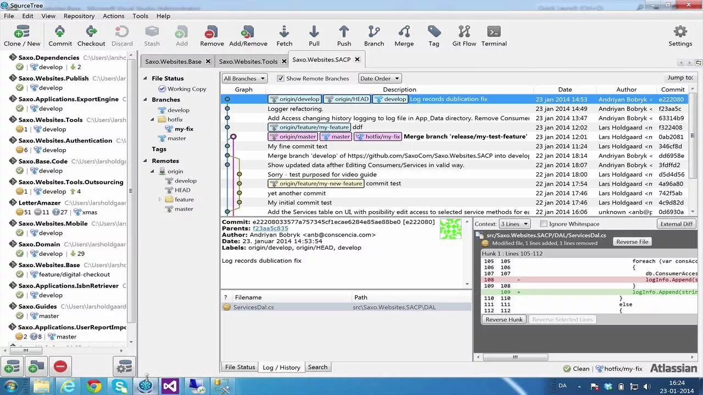This screenshot has width=703, height=395.
Task: Click the Reverse Hunk button
Action: coord(504,319)
